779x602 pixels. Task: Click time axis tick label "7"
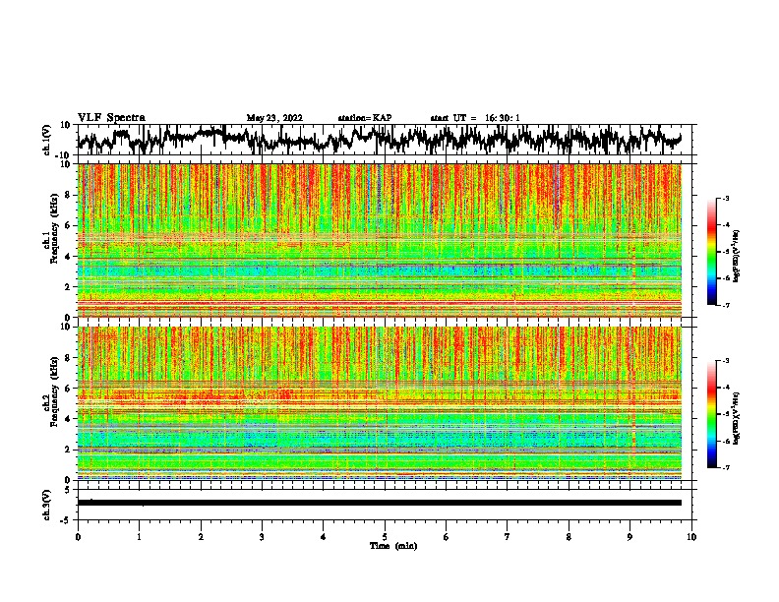508,537
